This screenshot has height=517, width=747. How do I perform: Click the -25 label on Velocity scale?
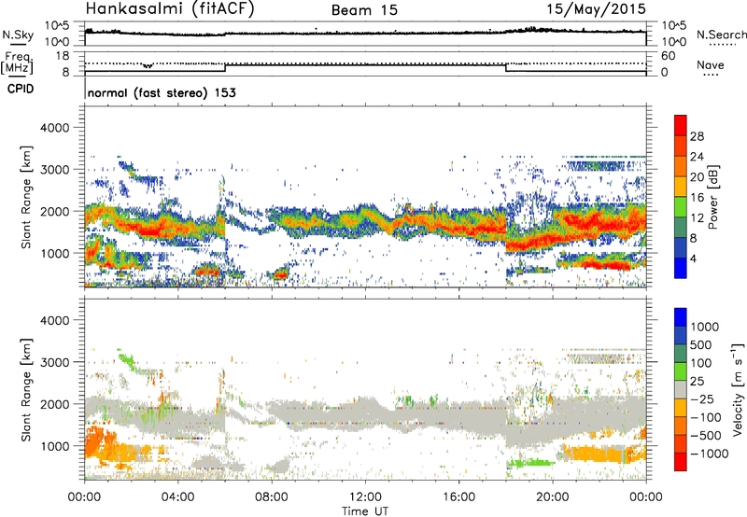(703, 399)
